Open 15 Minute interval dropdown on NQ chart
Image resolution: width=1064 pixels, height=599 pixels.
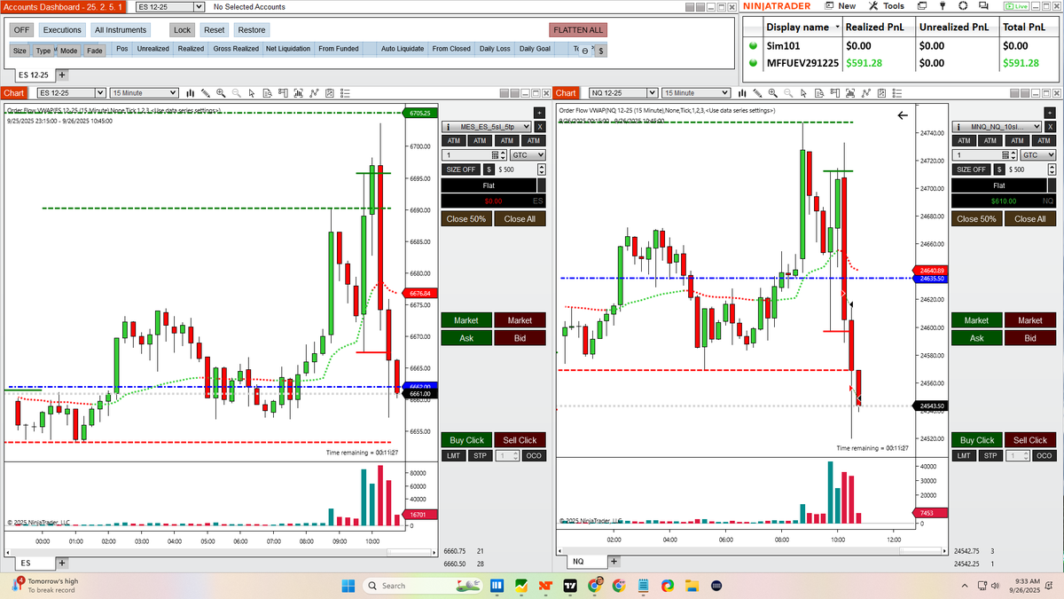click(x=696, y=93)
